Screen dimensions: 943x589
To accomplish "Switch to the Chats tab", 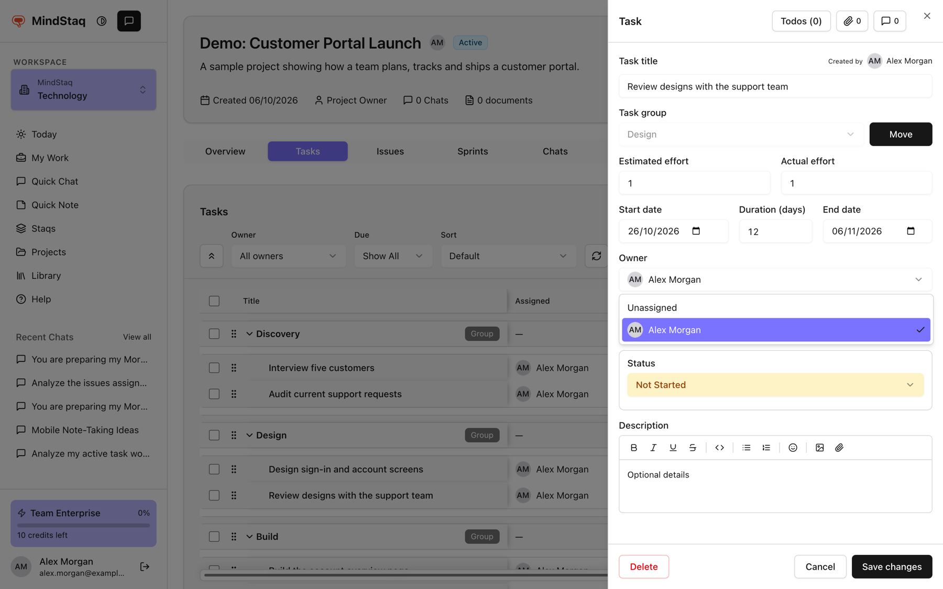I will coord(555,151).
